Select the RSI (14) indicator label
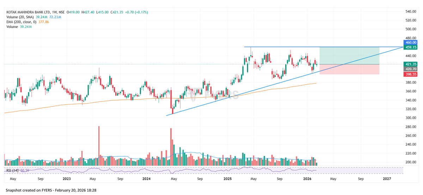The image size is (423, 195). [13, 170]
